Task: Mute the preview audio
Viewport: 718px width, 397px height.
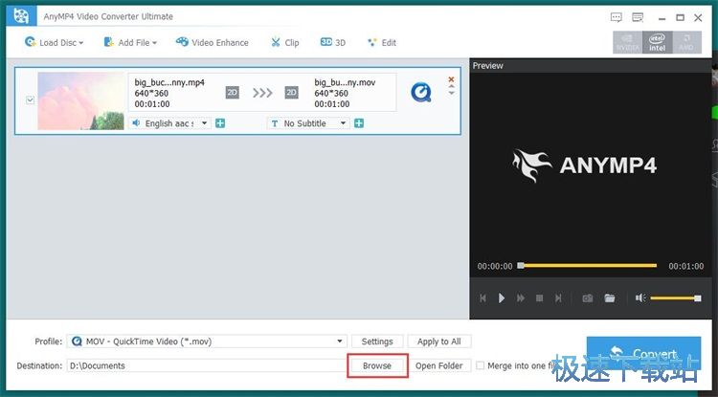Action: coord(640,298)
